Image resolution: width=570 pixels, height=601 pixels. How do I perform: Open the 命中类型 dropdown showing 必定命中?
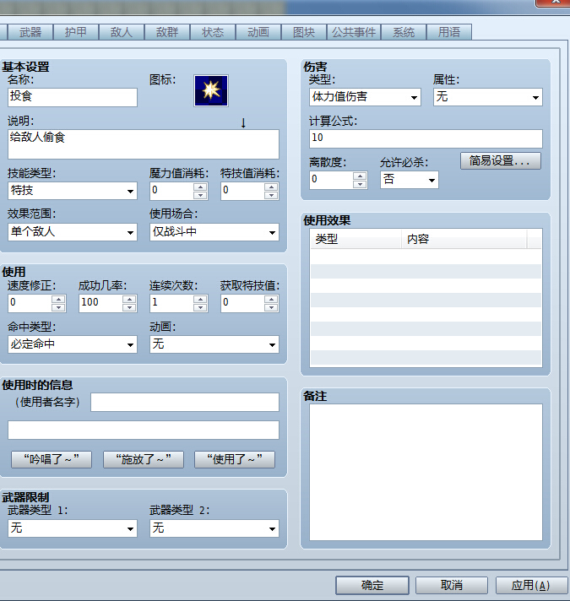(73, 344)
